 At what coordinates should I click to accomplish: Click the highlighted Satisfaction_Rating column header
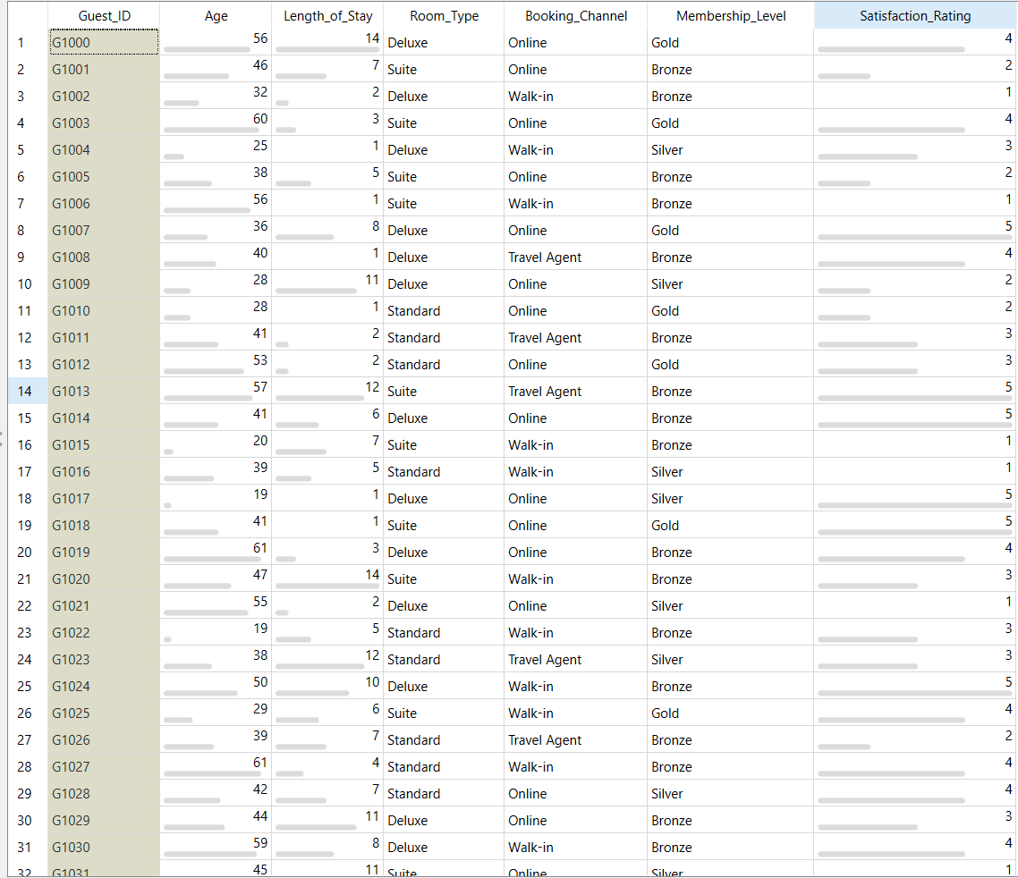click(914, 15)
